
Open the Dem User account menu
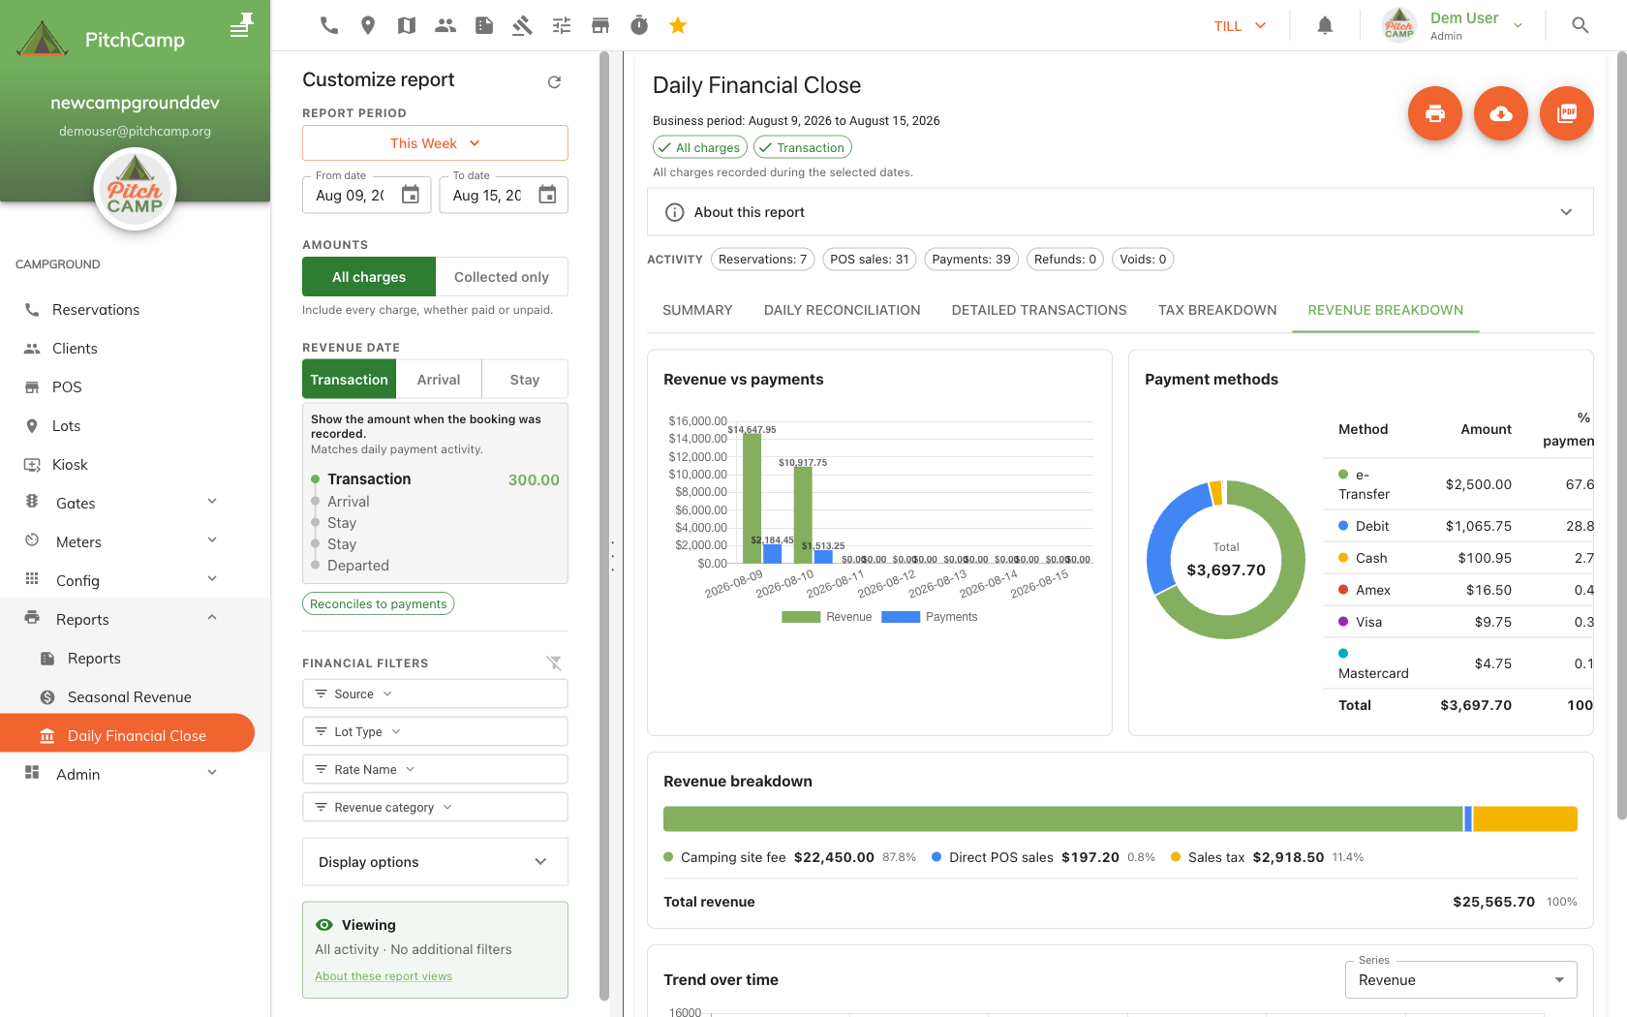coord(1455,25)
